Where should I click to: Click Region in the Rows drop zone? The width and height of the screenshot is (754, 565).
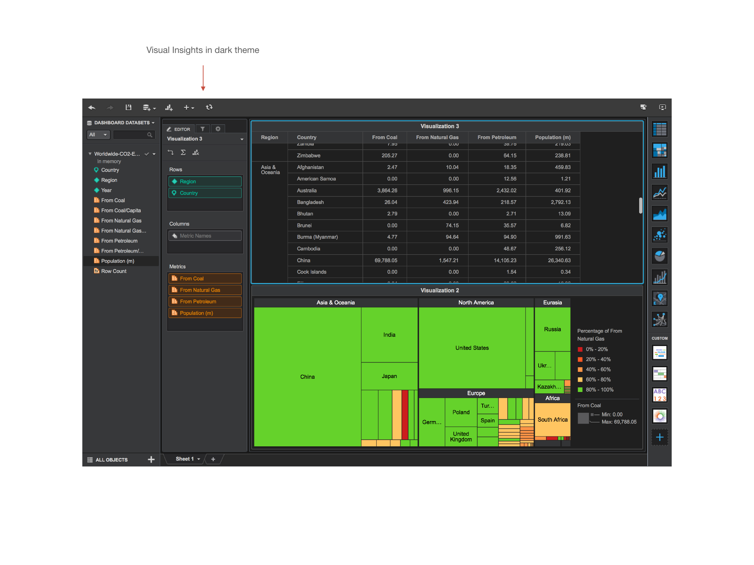(205, 182)
